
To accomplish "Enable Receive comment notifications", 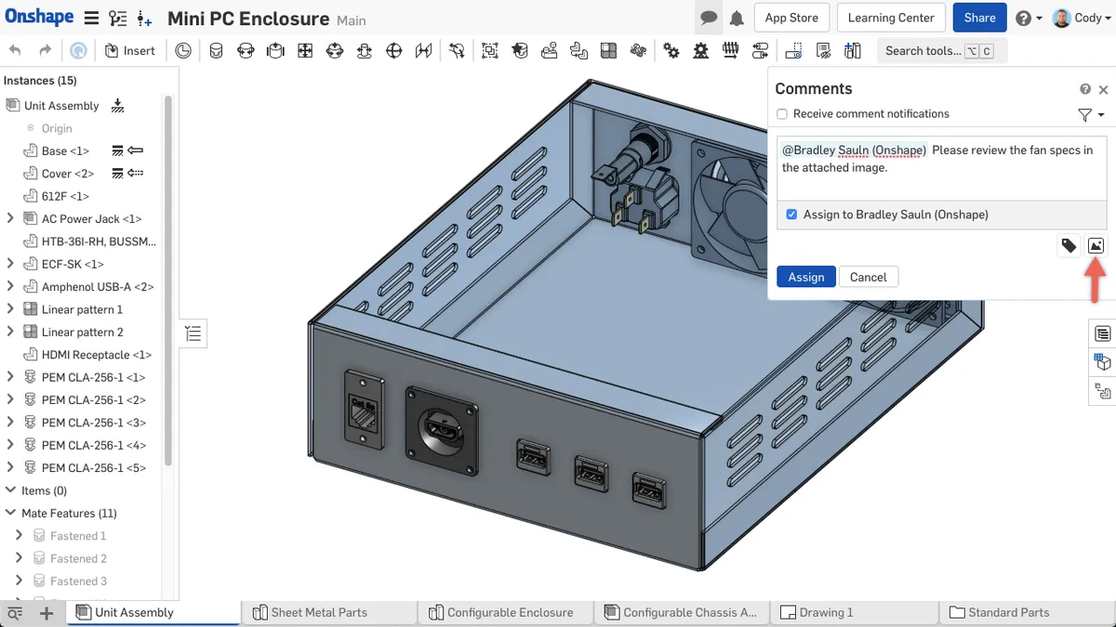I will coord(782,113).
